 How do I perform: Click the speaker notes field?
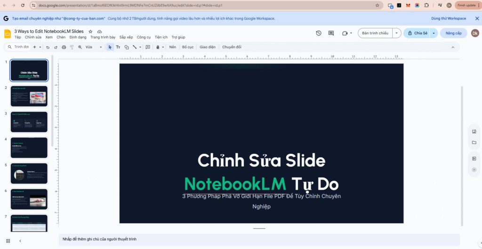[x=259, y=239]
